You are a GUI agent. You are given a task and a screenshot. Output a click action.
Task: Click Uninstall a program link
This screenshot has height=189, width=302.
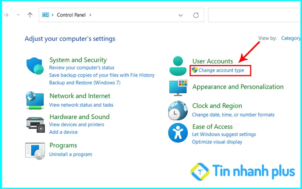(71, 154)
